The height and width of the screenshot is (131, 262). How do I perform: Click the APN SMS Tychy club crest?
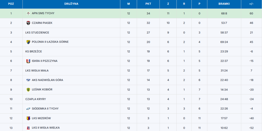[28, 13]
